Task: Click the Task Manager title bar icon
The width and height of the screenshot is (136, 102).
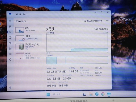Action: pyautogui.click(x=10, y=14)
